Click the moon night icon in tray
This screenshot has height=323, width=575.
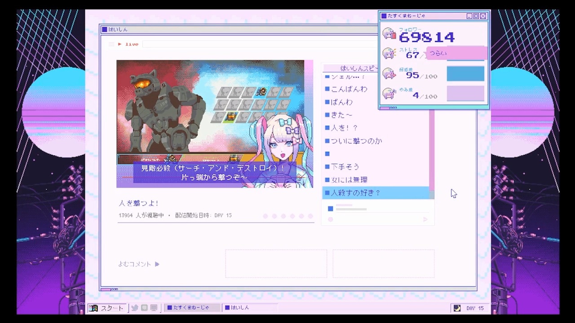(x=457, y=308)
